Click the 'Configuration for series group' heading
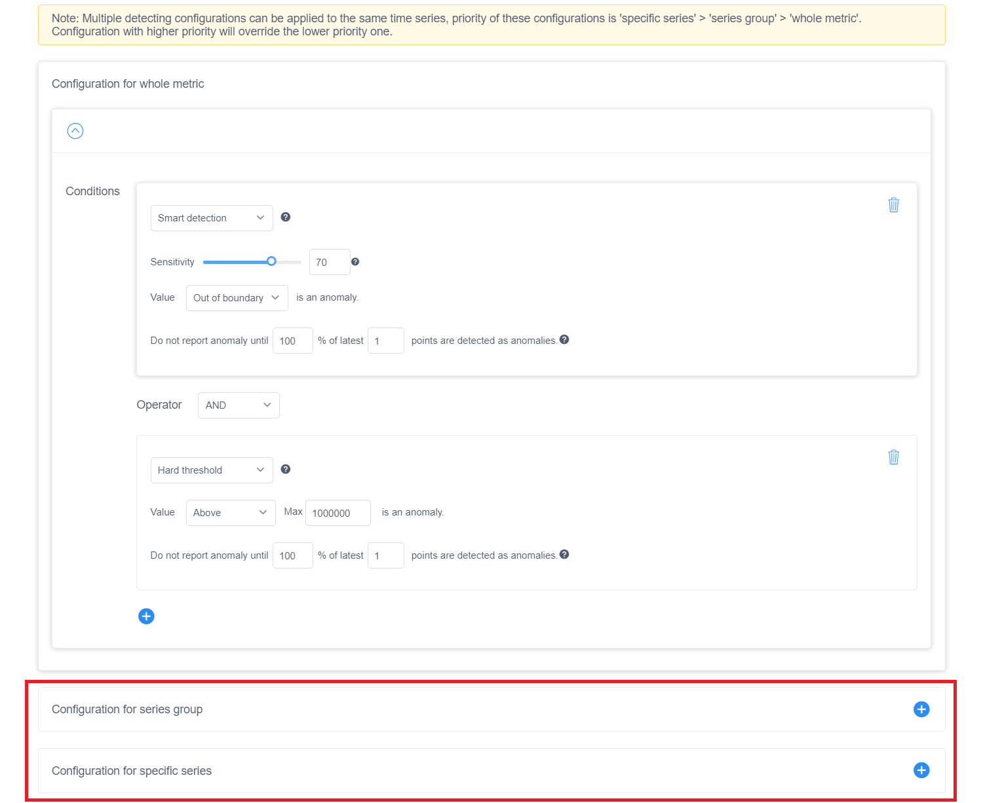 tap(127, 709)
